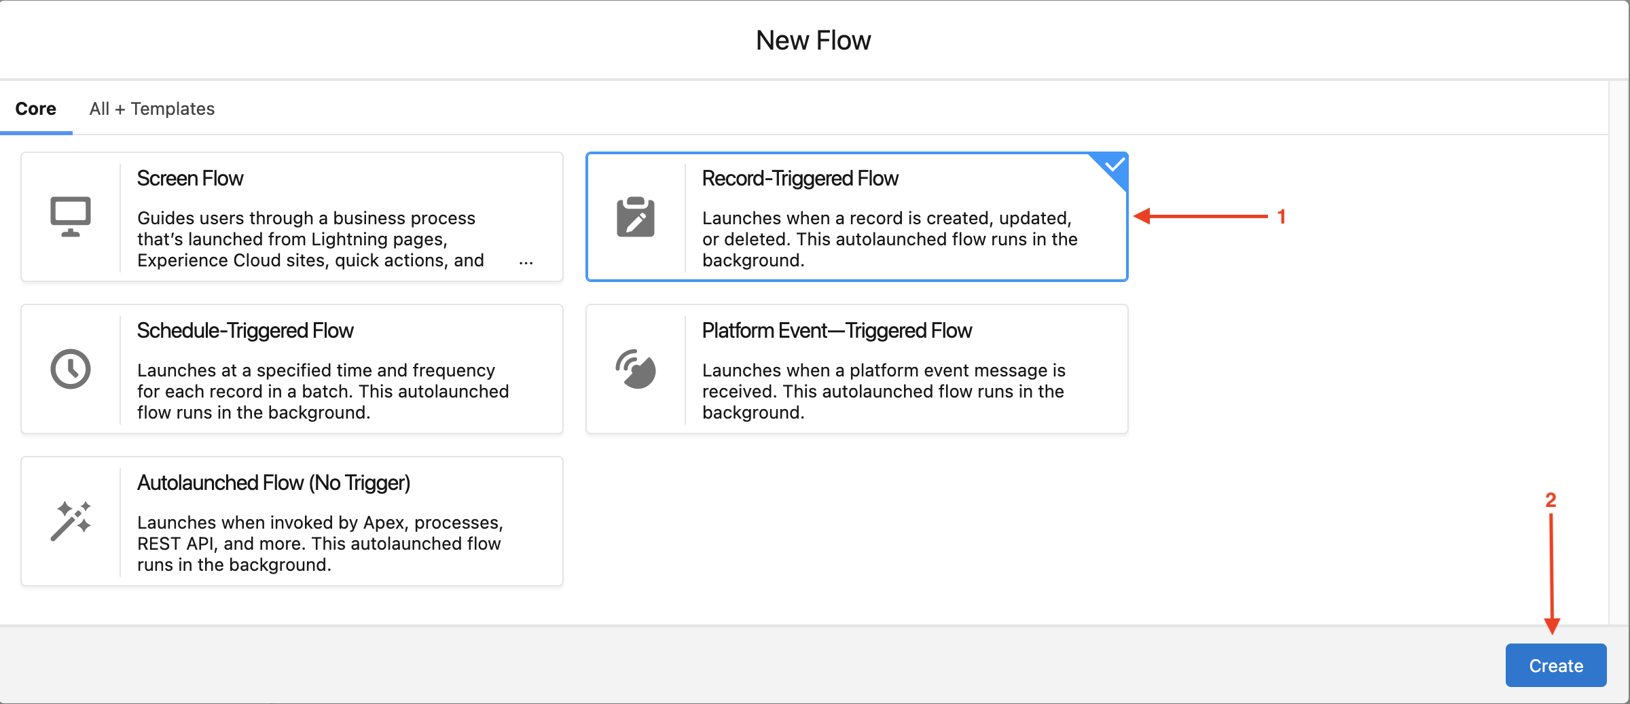Viewport: 1630px width, 704px height.
Task: Expand the truncated Screen Flow description ellipsis
Action: point(526,262)
